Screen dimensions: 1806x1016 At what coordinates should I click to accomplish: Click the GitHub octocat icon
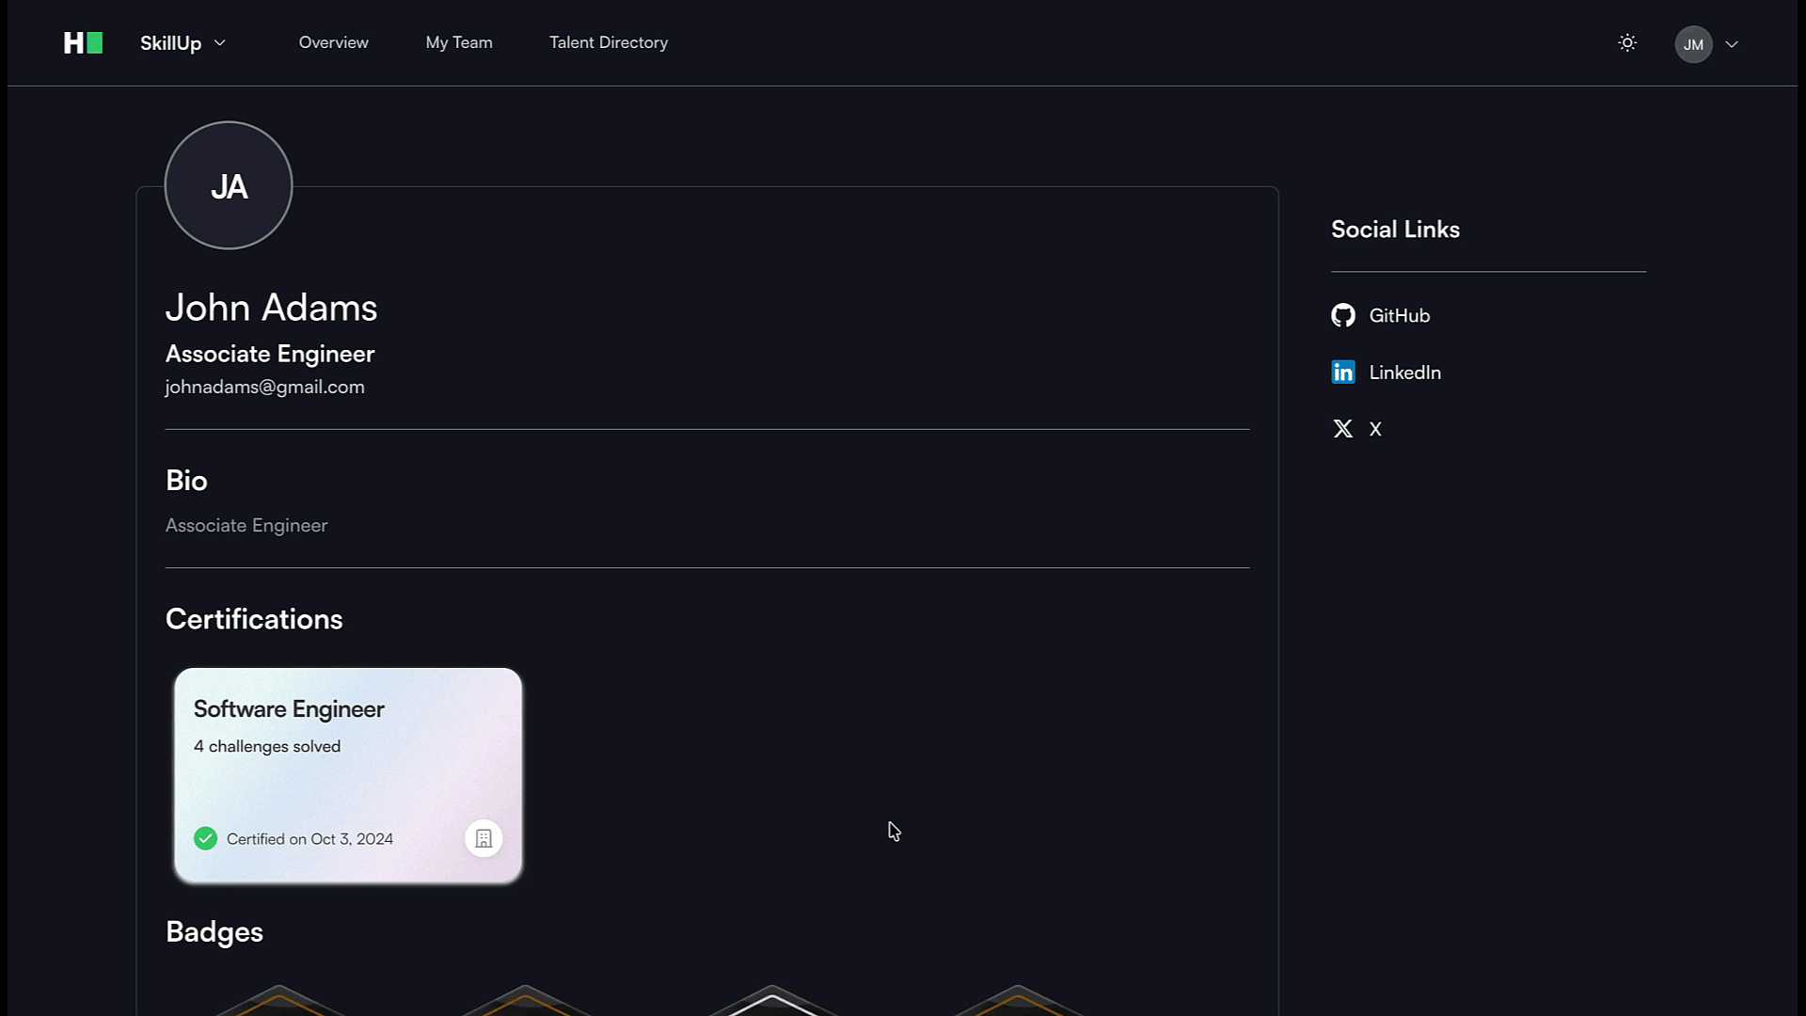(x=1342, y=315)
